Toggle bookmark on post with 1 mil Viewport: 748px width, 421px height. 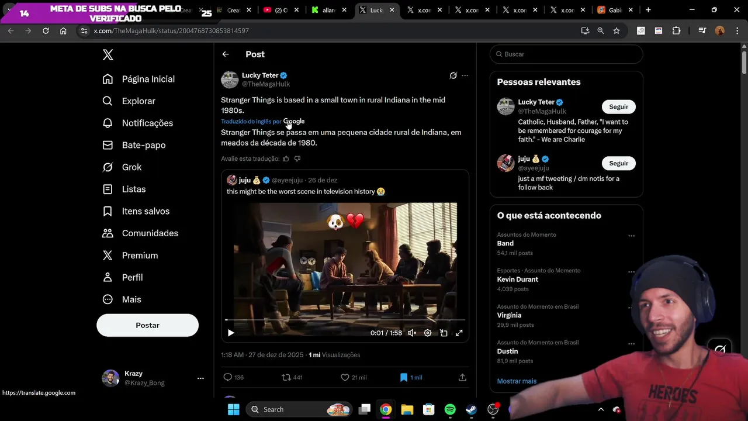(403, 378)
